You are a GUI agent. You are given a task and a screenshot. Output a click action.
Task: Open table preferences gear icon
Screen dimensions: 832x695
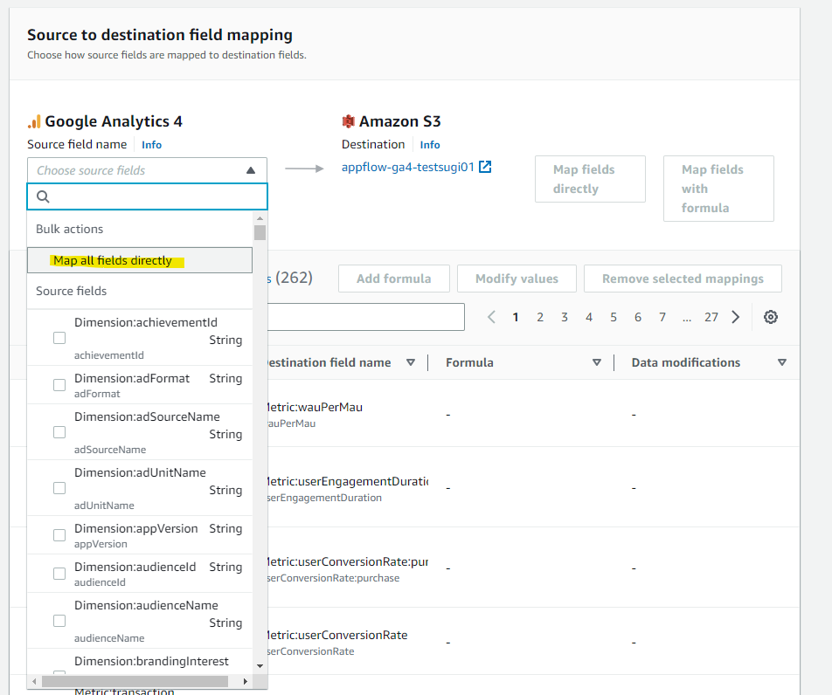coord(771,317)
